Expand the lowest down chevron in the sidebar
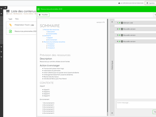The height and width of the screenshot is (117, 156). click(1, 57)
